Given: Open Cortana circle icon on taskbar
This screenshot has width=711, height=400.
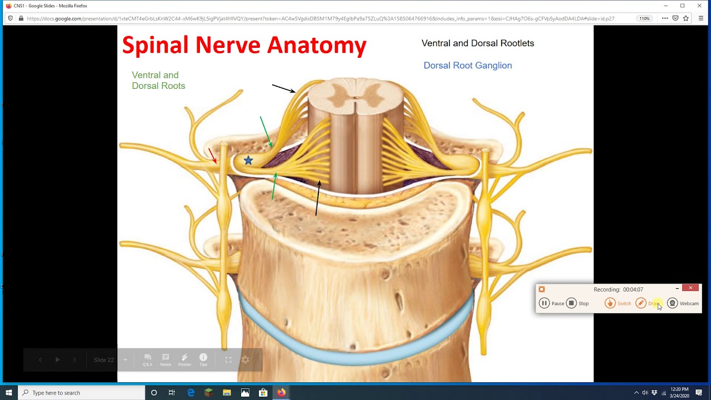Looking at the screenshot, I should click(154, 393).
